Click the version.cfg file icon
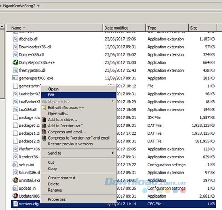Screen dimensions: 222x210 pos(15,204)
